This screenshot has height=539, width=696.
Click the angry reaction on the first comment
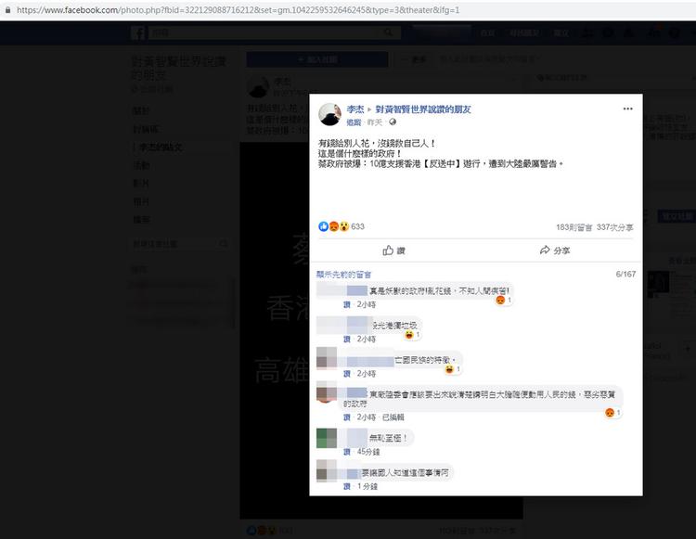tap(500, 301)
